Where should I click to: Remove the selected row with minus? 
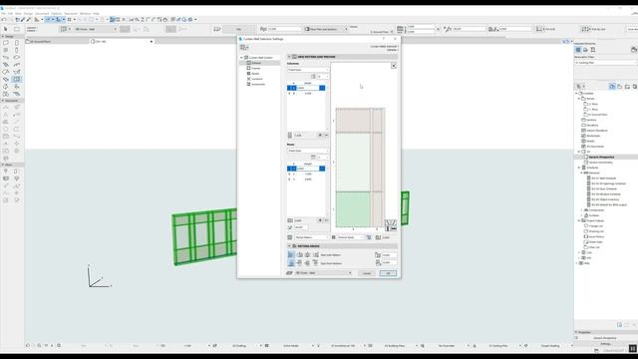click(326, 220)
